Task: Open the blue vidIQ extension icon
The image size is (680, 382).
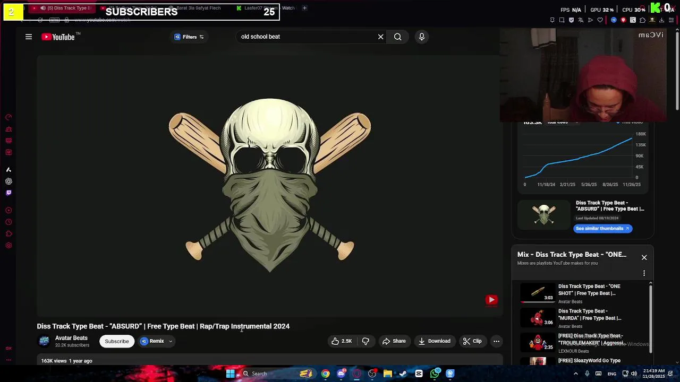Action: (614, 20)
